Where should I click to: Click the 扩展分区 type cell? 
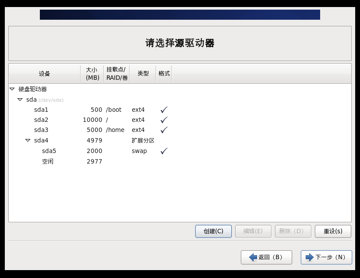tap(143, 140)
